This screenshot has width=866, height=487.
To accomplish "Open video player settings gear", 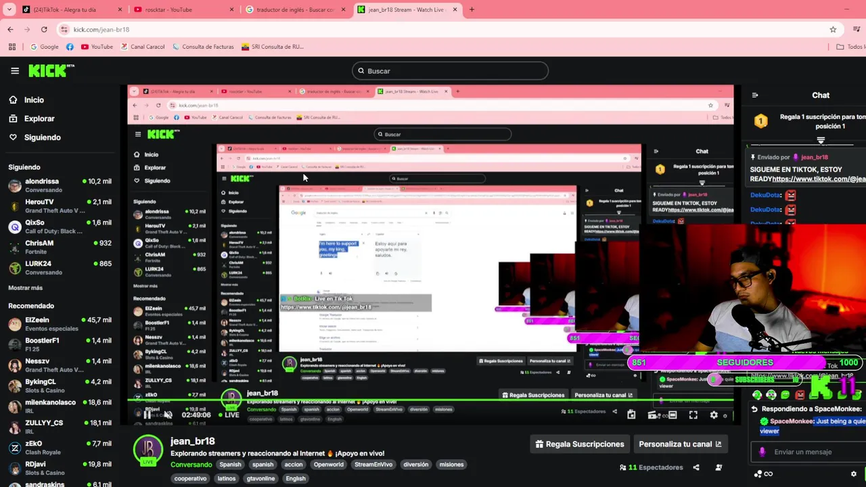I will (714, 415).
